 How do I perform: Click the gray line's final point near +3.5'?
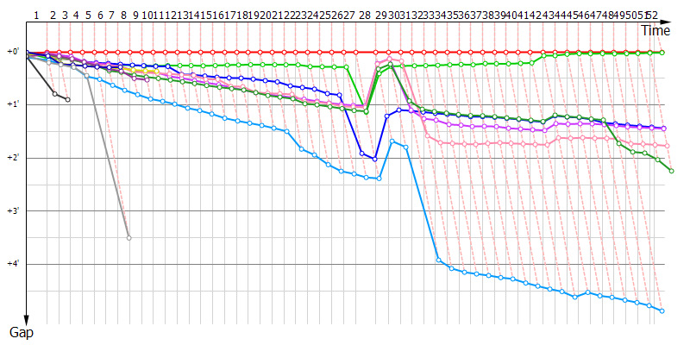(x=129, y=237)
